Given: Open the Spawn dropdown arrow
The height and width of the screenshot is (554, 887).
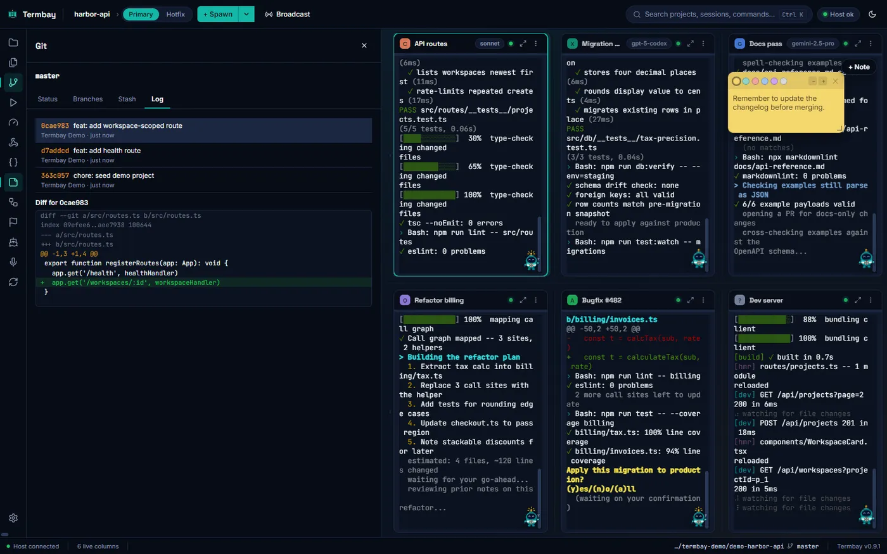Looking at the screenshot, I should [x=246, y=14].
